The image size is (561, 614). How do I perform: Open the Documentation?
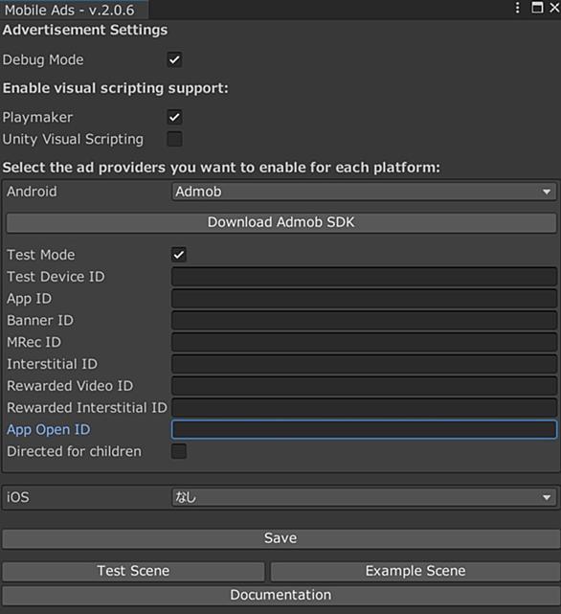coord(280,595)
